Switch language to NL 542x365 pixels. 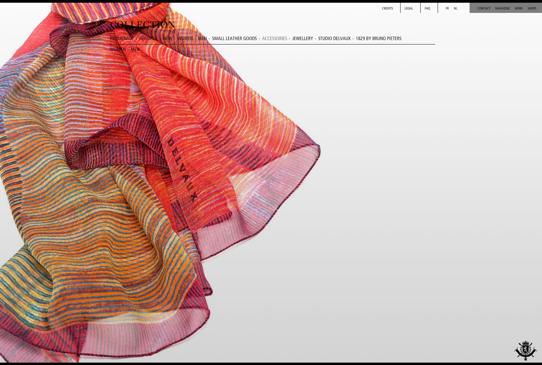(x=455, y=8)
